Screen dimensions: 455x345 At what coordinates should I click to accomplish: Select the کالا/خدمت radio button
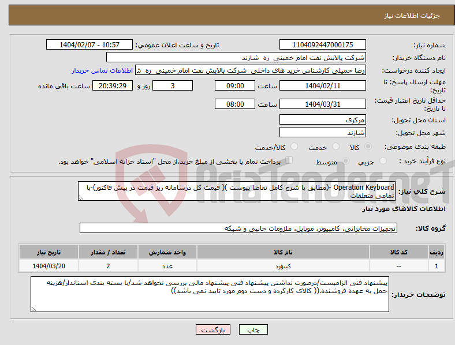pos(294,147)
